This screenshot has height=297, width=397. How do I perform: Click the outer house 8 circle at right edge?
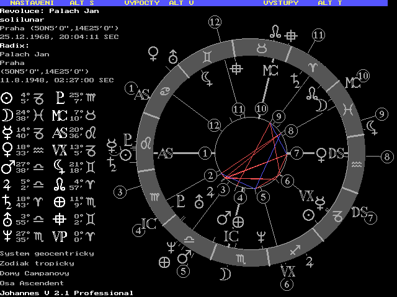point(387,157)
